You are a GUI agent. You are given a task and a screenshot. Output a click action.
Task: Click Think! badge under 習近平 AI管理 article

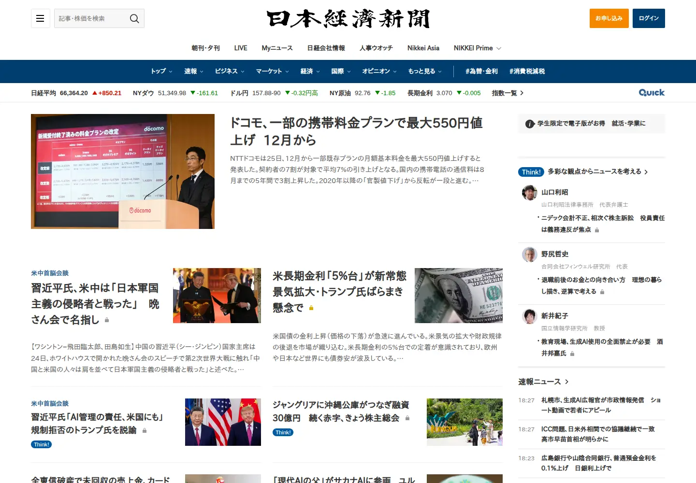pyautogui.click(x=42, y=444)
